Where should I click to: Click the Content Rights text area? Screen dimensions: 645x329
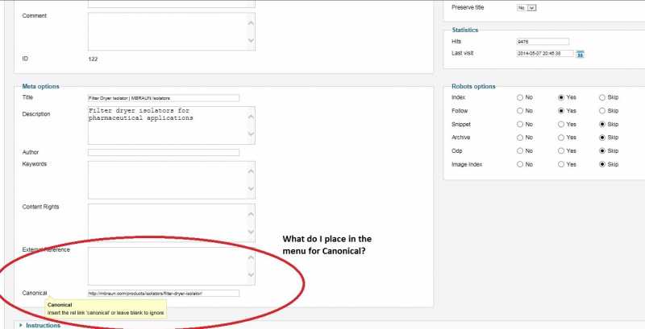coord(167,221)
